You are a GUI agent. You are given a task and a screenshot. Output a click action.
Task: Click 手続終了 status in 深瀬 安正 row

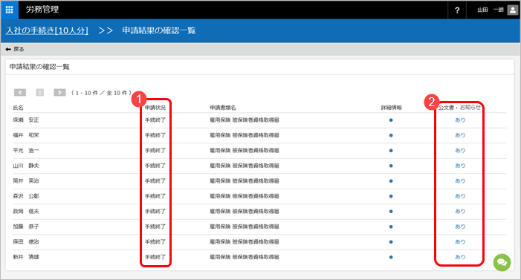[155, 120]
